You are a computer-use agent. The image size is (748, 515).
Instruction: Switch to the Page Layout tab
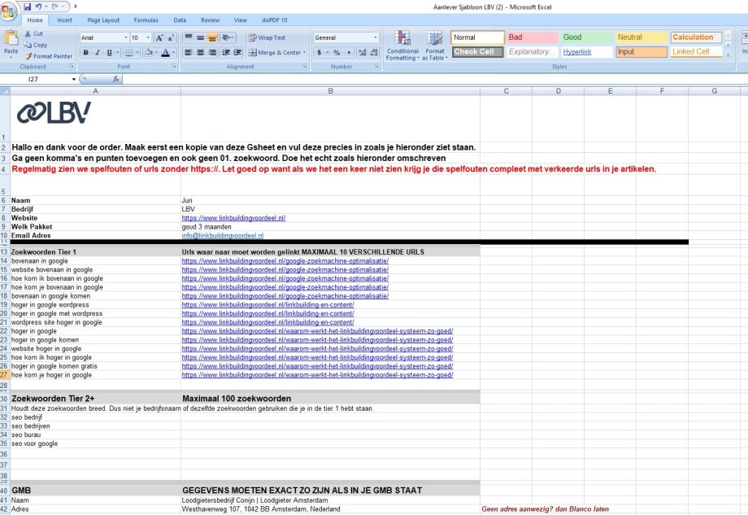point(103,20)
